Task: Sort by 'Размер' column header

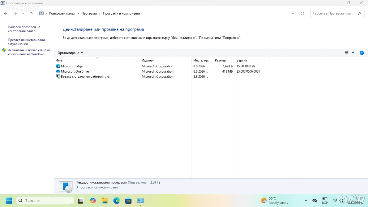Action: click(224, 60)
